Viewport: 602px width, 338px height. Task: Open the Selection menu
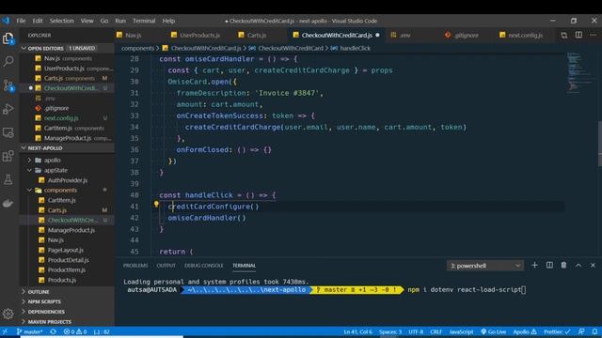[x=61, y=21]
